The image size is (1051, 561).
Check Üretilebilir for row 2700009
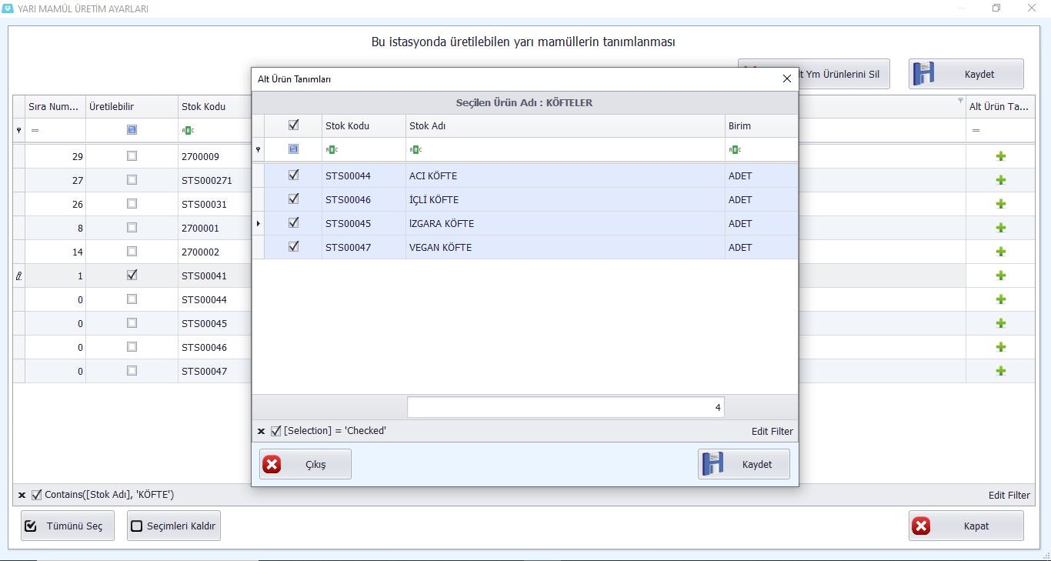pos(132,155)
